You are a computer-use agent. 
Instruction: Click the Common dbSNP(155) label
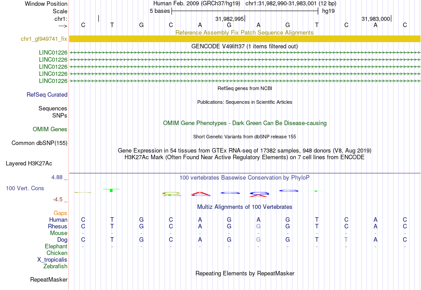click(39, 143)
